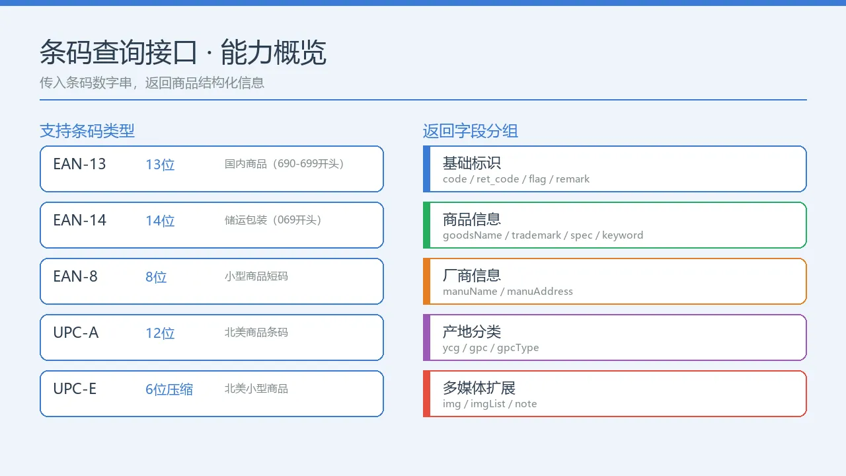Click the 12位 digit length text
The width and height of the screenshot is (846, 476).
[160, 333]
